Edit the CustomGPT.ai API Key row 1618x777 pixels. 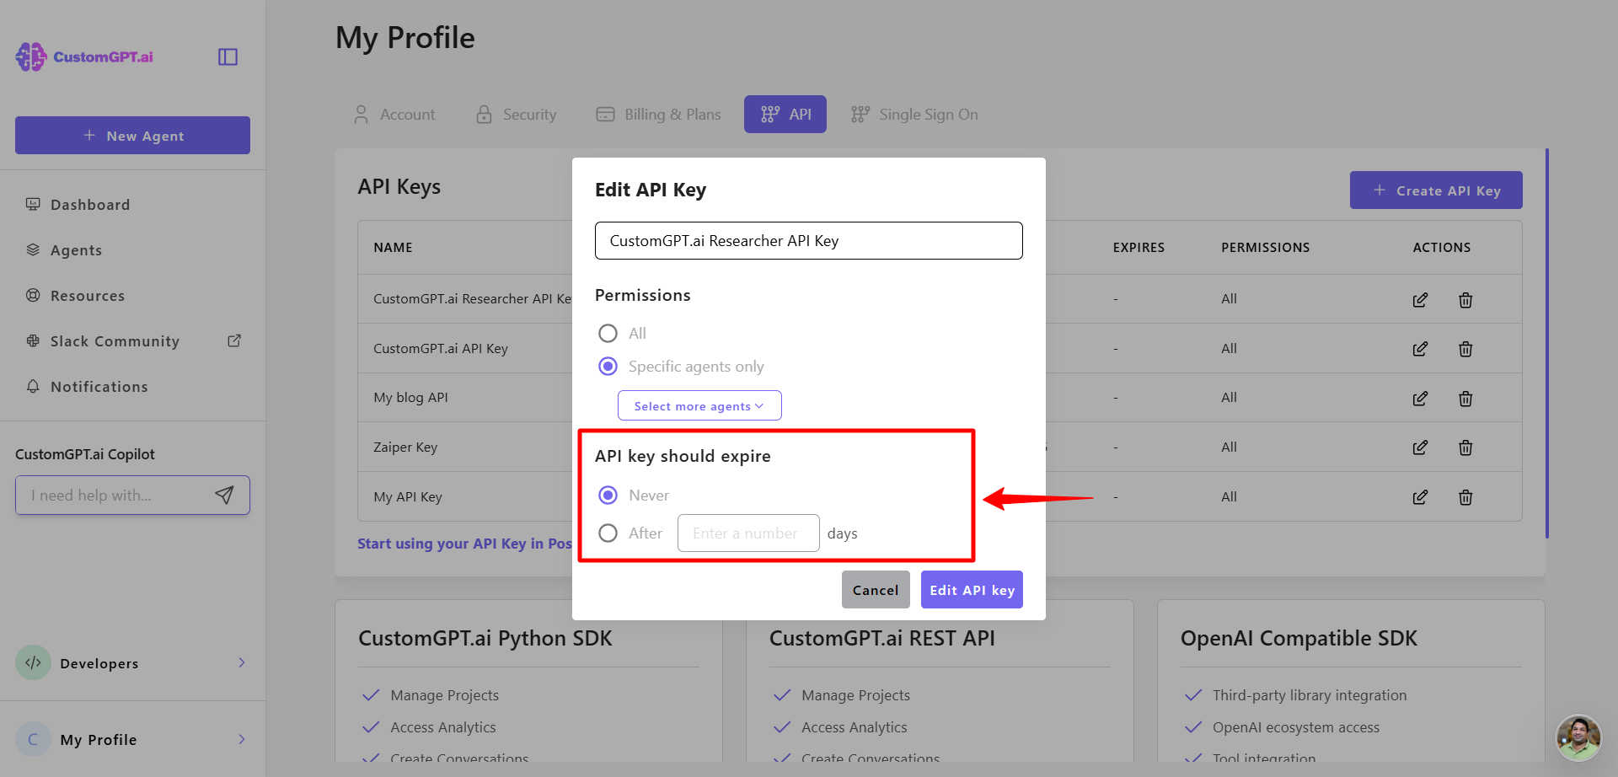[x=1420, y=349]
